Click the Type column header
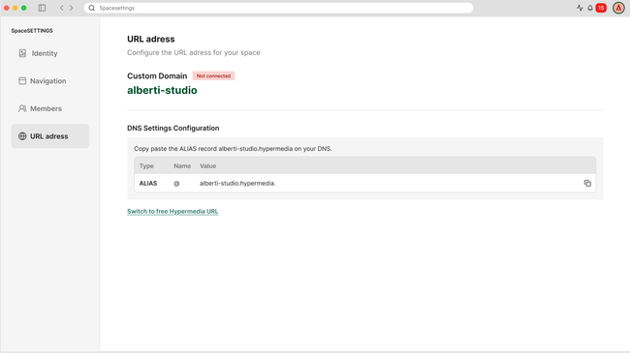Screen dimensions: 630x353 pyautogui.click(x=146, y=166)
